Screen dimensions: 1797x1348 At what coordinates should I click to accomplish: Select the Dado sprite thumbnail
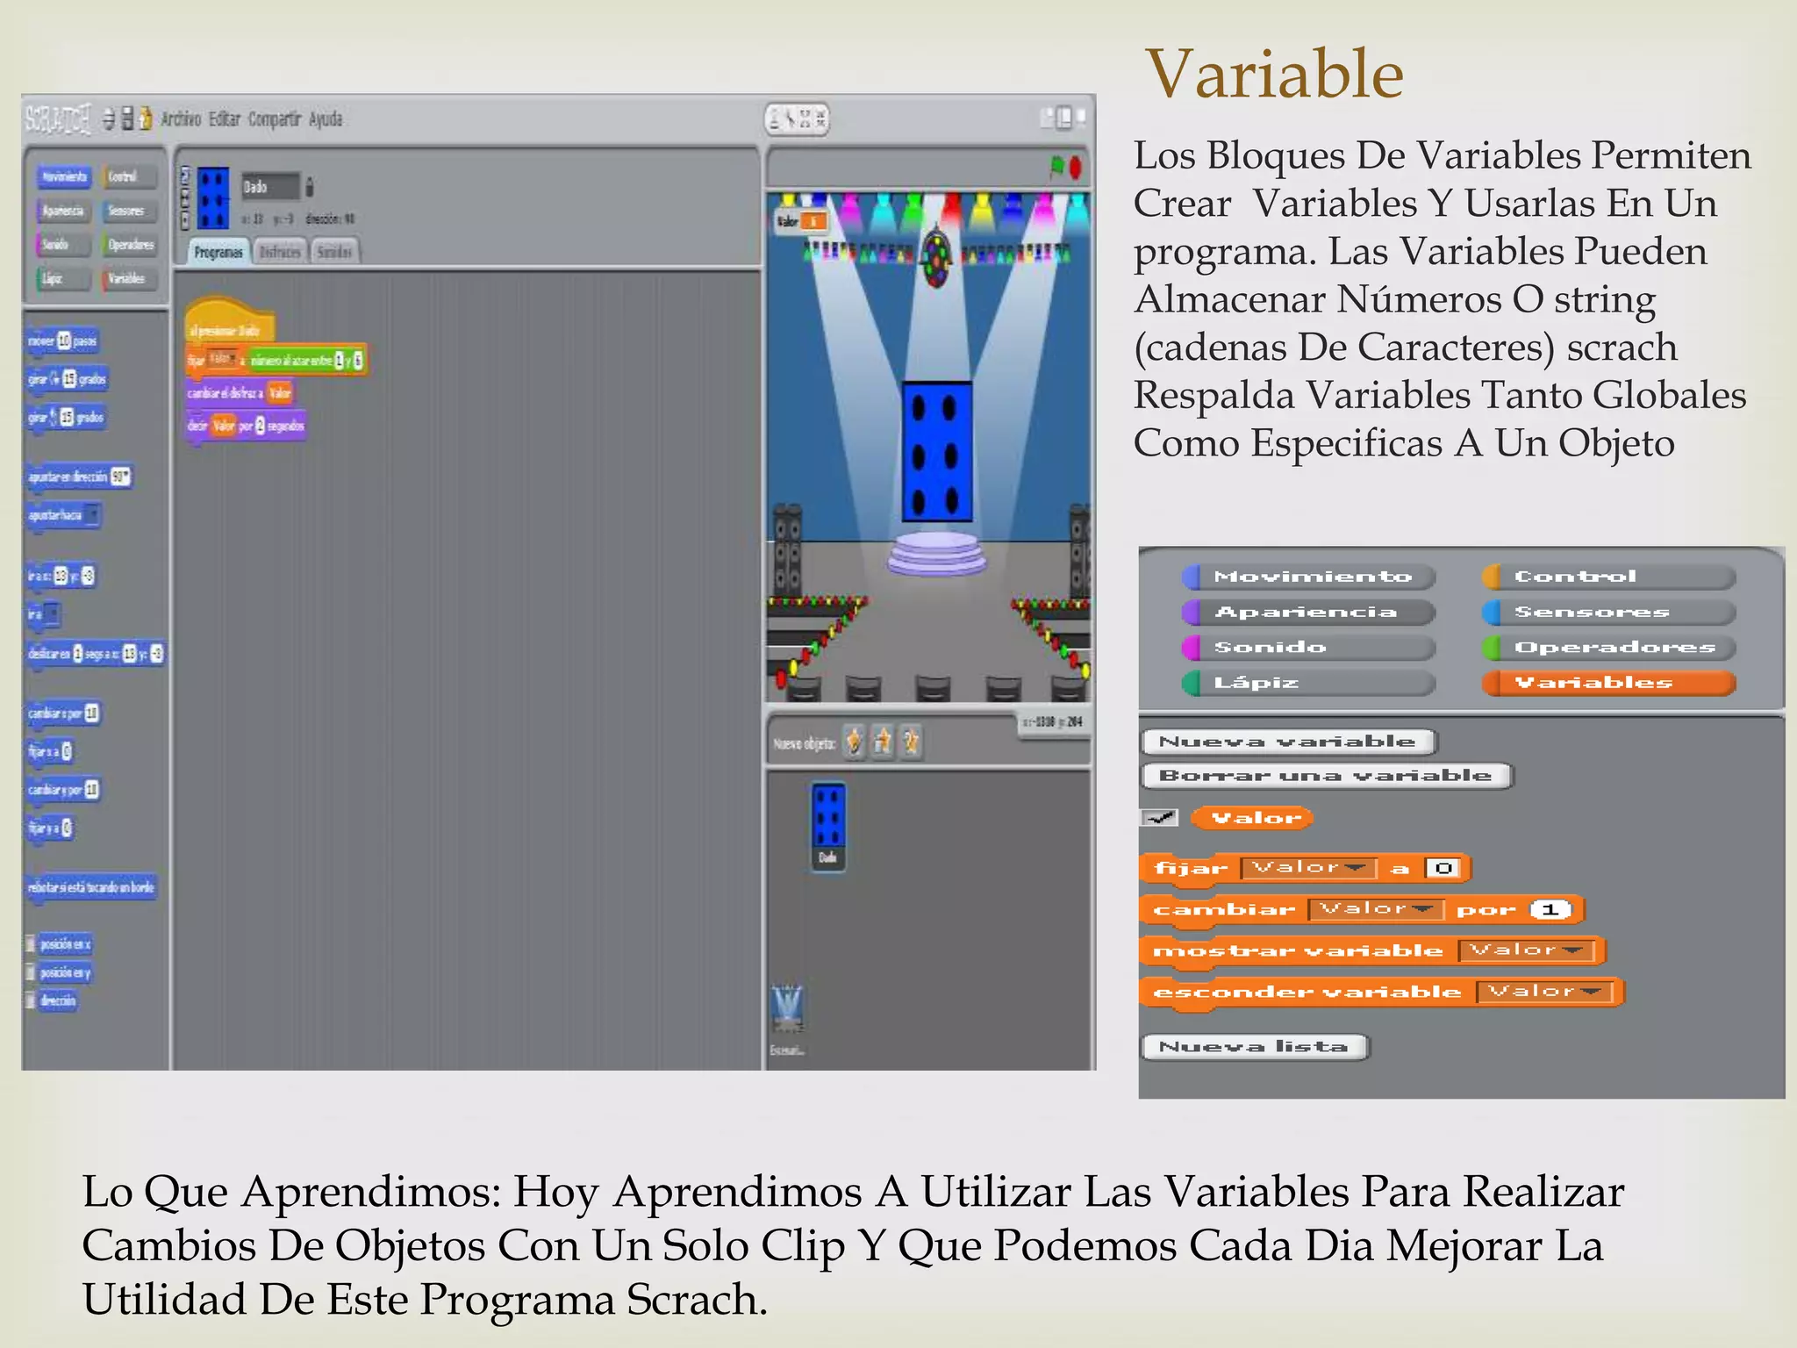tap(828, 826)
